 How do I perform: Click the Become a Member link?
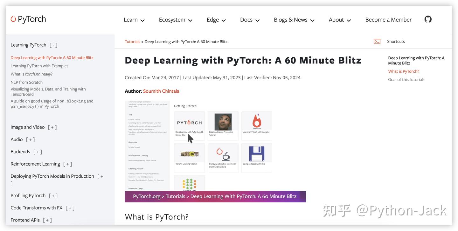(x=388, y=19)
